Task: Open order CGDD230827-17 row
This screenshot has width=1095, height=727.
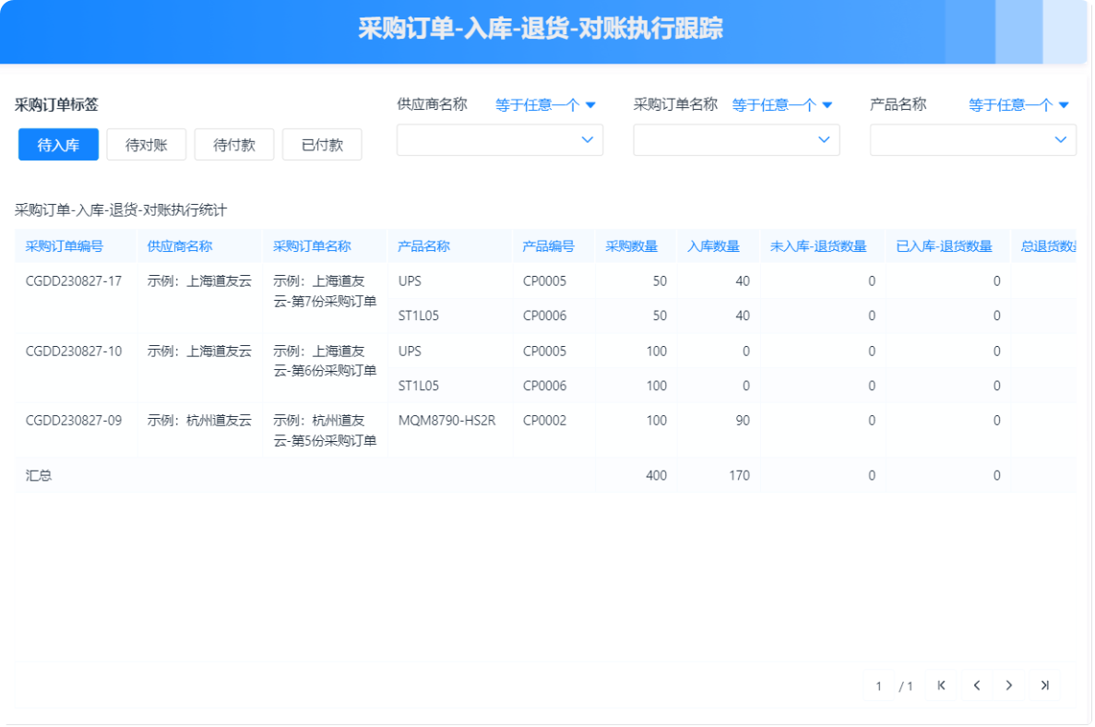Action: pos(74,281)
